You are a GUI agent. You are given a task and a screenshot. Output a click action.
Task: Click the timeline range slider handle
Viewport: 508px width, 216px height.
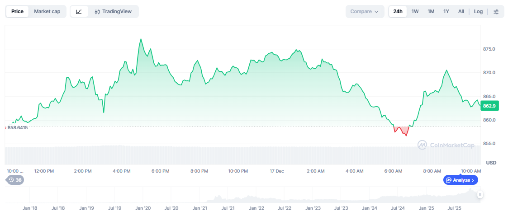point(480,194)
